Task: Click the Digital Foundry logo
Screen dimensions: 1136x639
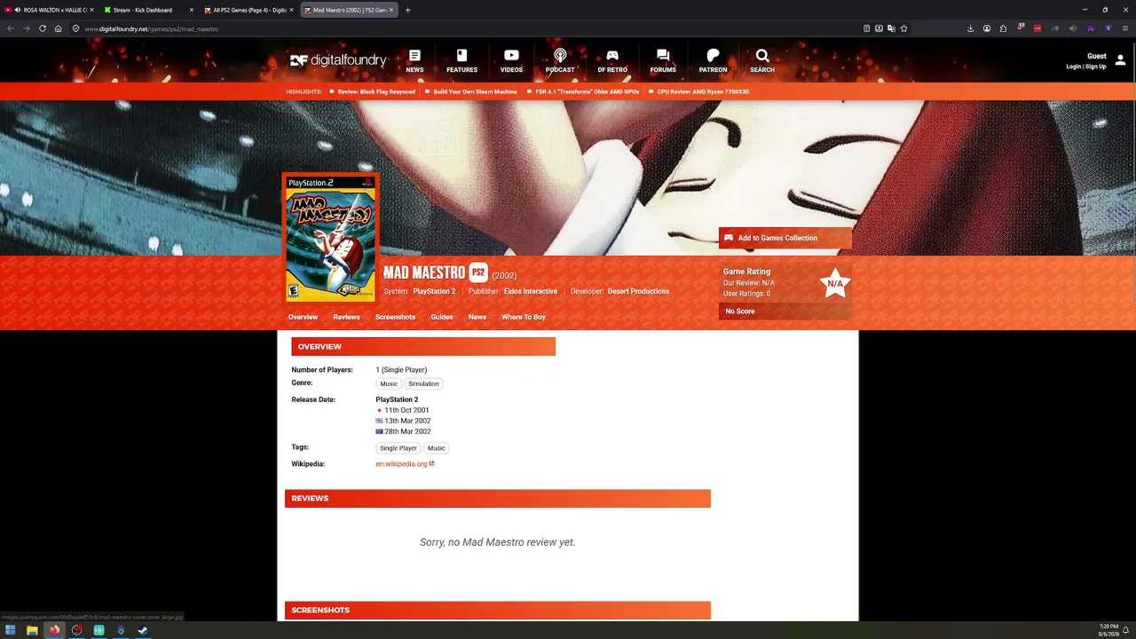Action: [338, 60]
